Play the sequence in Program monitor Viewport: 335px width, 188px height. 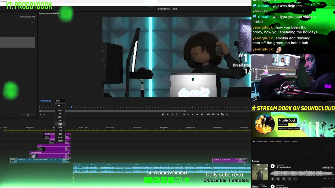coord(193,114)
